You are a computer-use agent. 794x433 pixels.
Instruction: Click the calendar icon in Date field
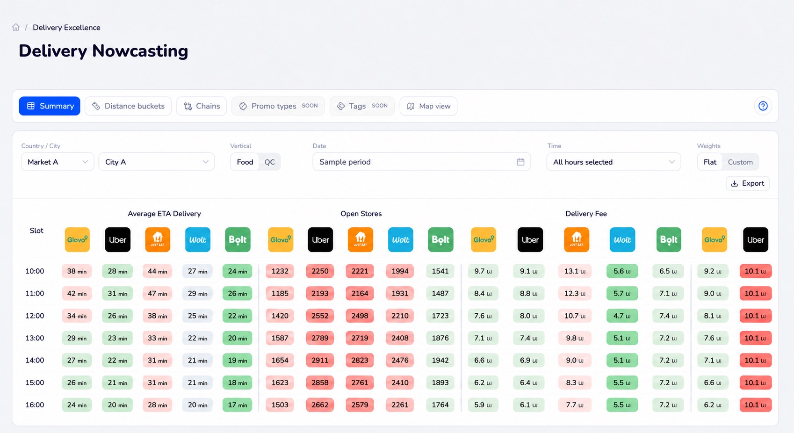(520, 162)
